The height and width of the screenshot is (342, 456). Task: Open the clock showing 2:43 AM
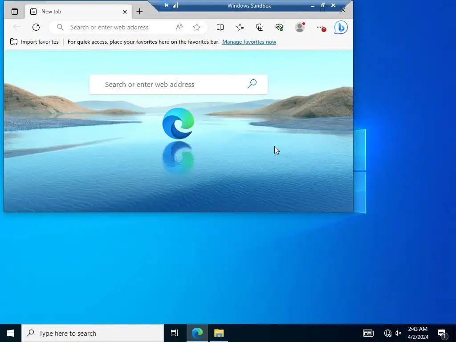418,333
